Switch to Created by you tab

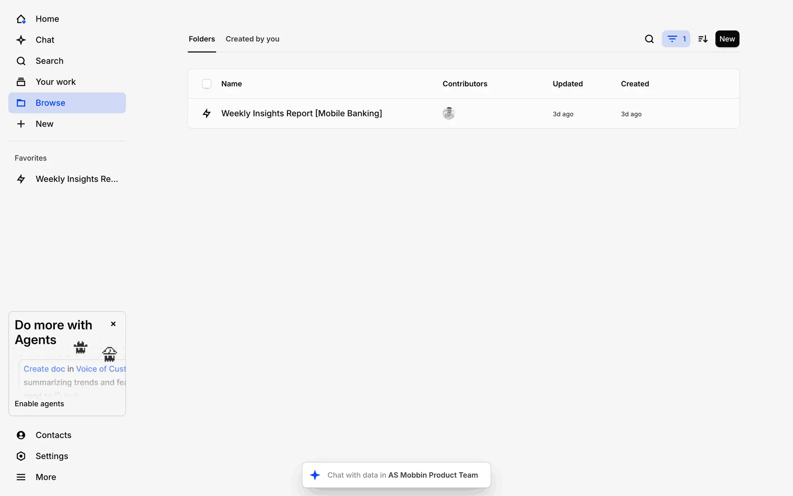[252, 39]
